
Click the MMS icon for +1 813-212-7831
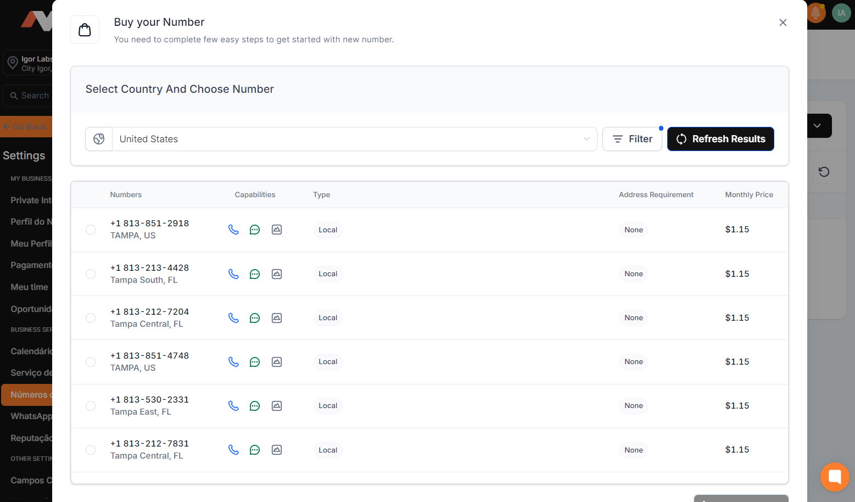tap(277, 450)
